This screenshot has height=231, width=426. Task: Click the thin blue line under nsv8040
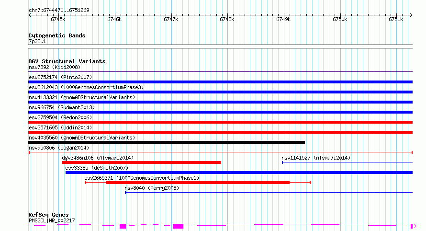point(269,193)
